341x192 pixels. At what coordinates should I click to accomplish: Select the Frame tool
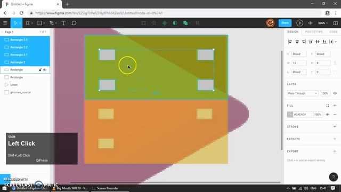point(28,23)
